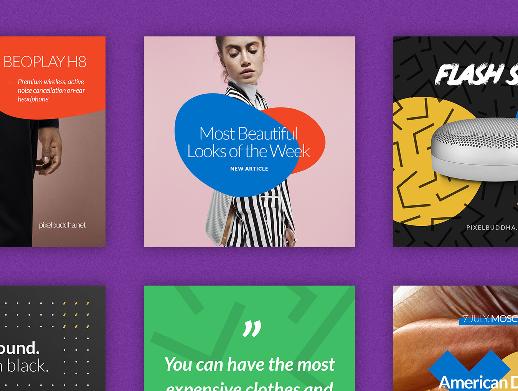Click the FLASH brush-lettered title
Screen dimensions: 518x391
click(x=469, y=74)
